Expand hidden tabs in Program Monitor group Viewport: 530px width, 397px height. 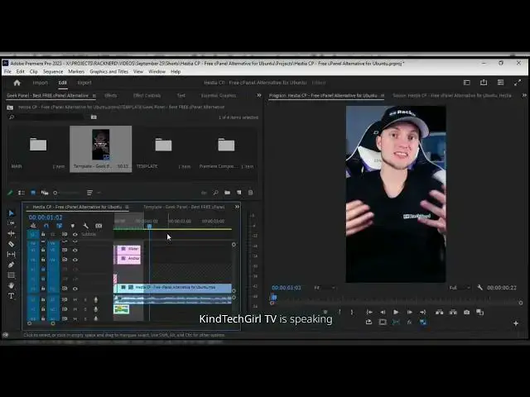coord(524,96)
